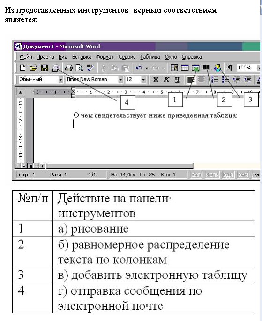Screen dimensions: 262x321
Task: Toggle paragraph marks (¶) display
Action: coord(230,68)
